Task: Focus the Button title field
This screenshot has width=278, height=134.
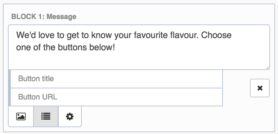Action: tap(116, 79)
